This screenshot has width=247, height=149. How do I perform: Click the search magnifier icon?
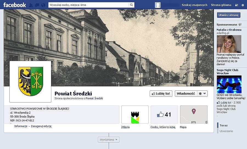[131, 5]
